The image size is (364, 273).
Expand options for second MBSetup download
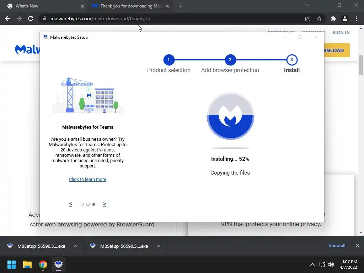click(159, 246)
